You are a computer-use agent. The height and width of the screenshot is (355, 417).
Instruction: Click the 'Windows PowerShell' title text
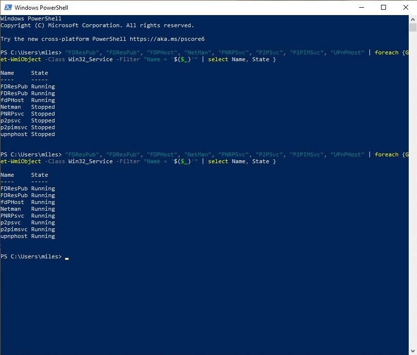pos(41,8)
